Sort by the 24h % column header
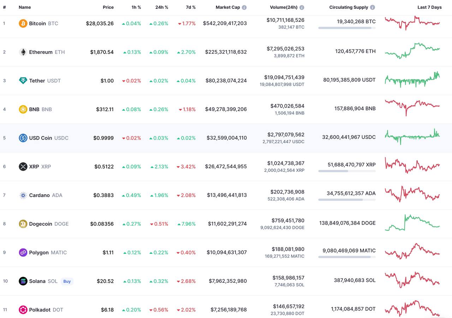Viewport: 452px width, 318px height. click(x=162, y=7)
